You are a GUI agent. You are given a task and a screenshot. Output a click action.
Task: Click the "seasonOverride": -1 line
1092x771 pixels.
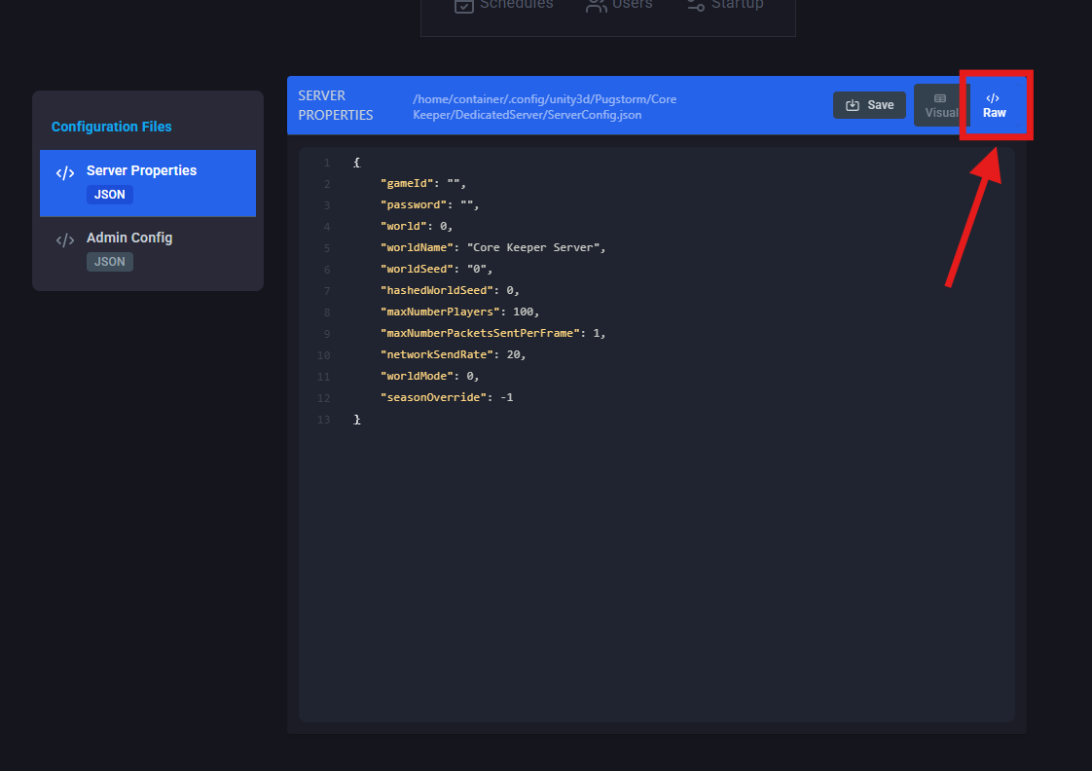(x=447, y=397)
